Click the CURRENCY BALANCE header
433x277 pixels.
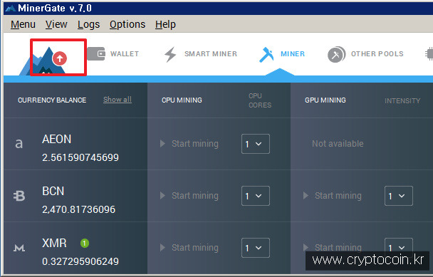(52, 100)
